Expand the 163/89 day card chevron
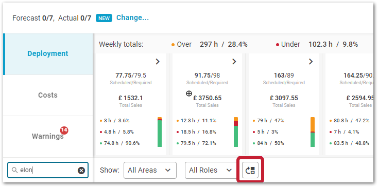The height and width of the screenshot is (187, 378). (311, 62)
